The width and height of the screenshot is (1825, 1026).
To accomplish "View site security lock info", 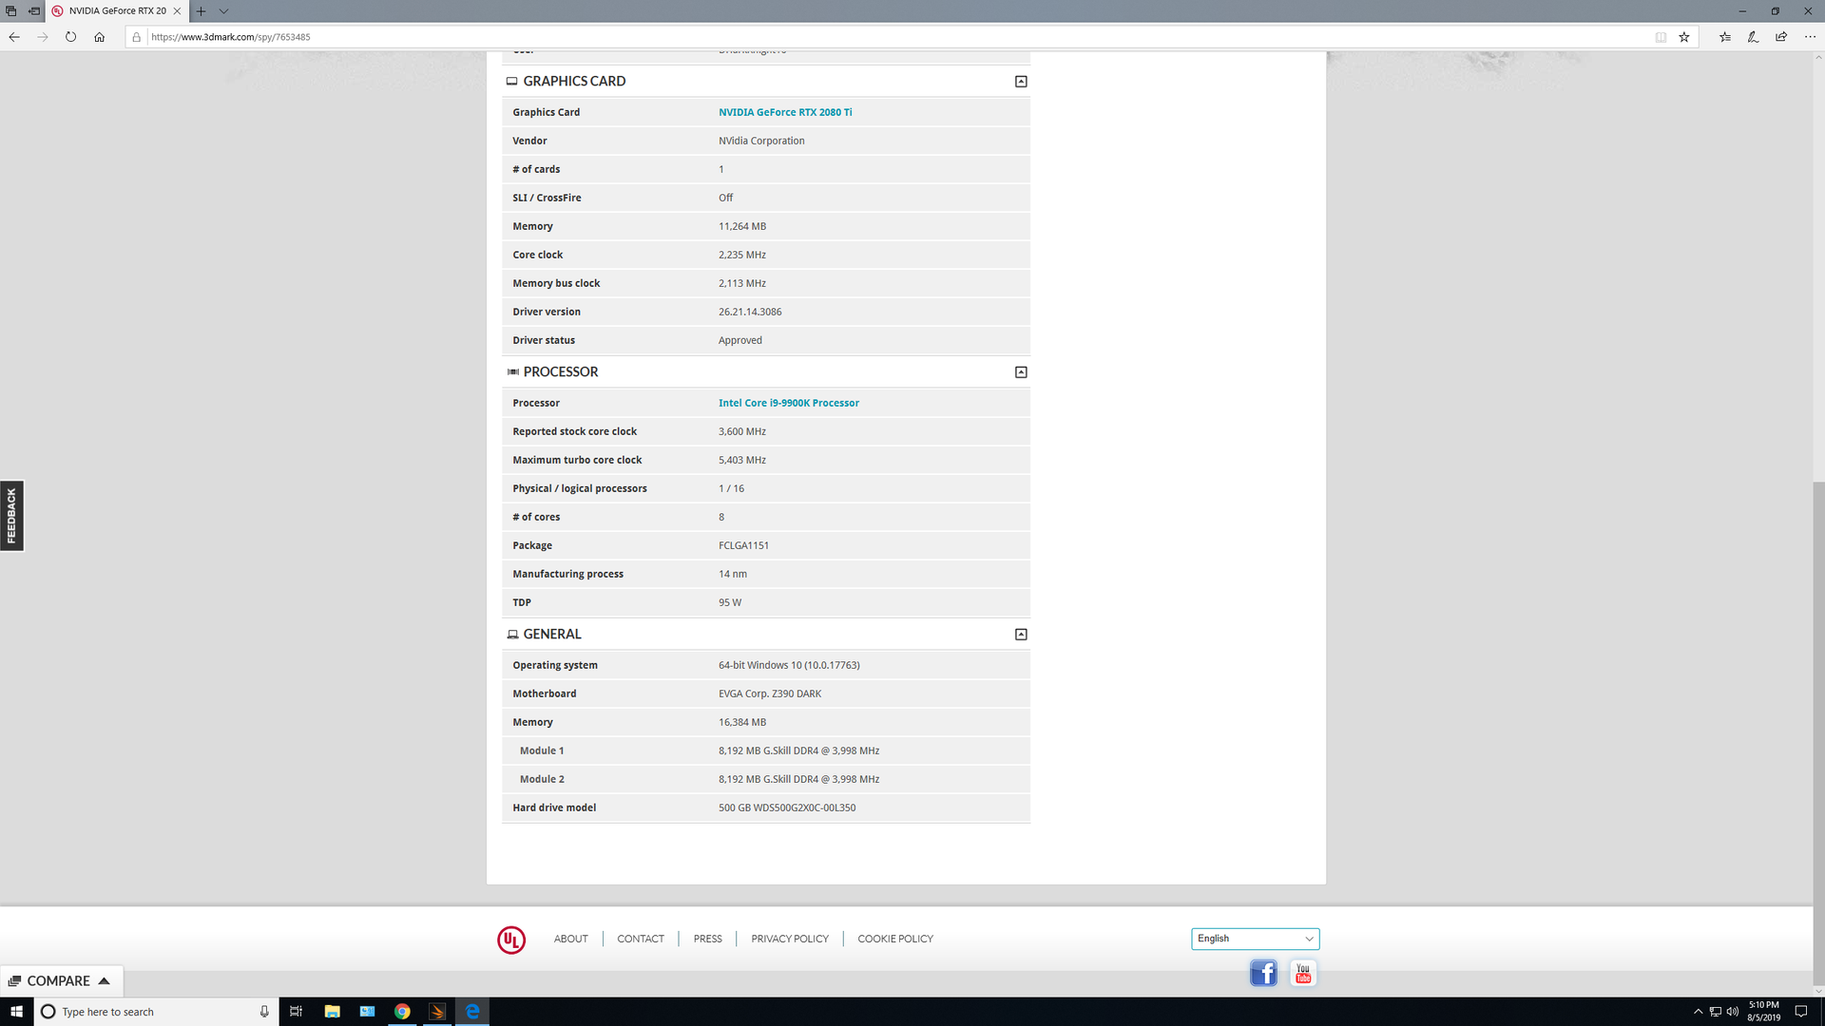I will [x=137, y=37].
